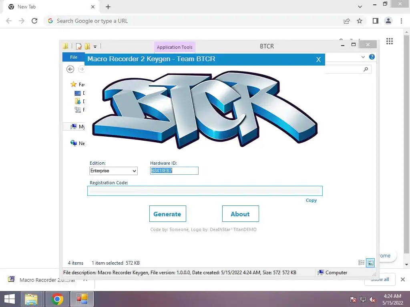Click the muted volume tray icon

coord(372,299)
